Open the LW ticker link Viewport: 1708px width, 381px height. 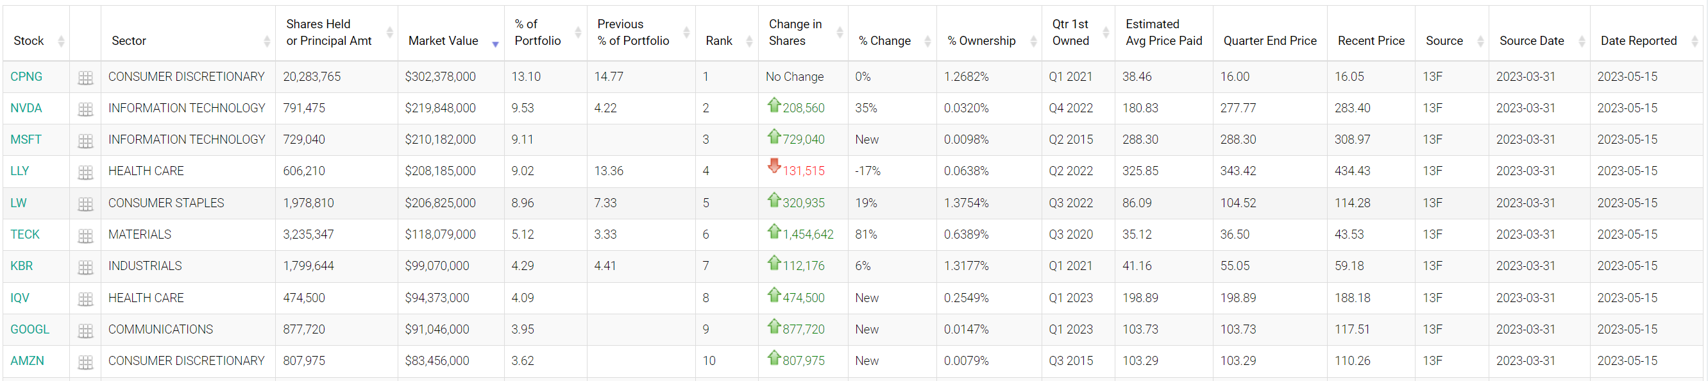click(x=19, y=203)
